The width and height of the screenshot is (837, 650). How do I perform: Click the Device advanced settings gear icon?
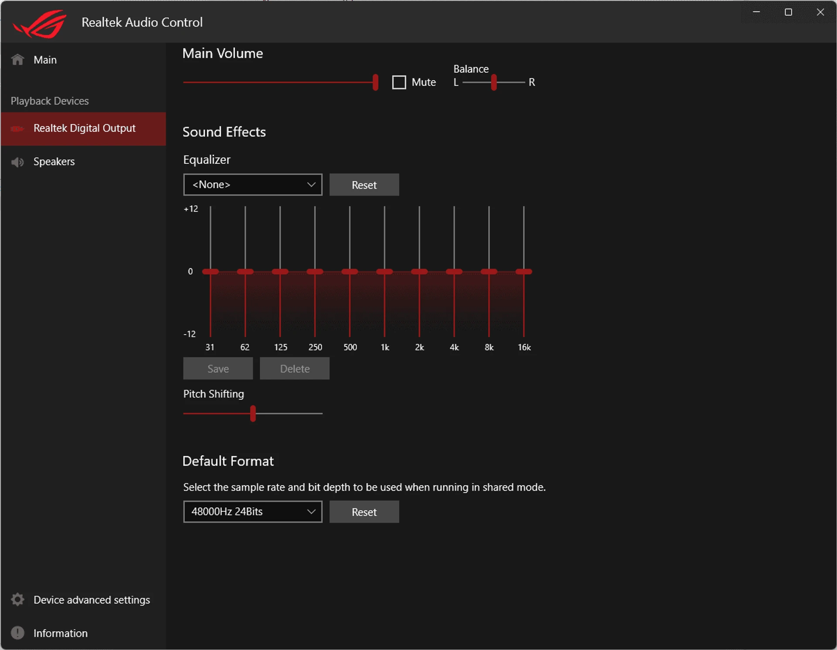[x=17, y=599]
